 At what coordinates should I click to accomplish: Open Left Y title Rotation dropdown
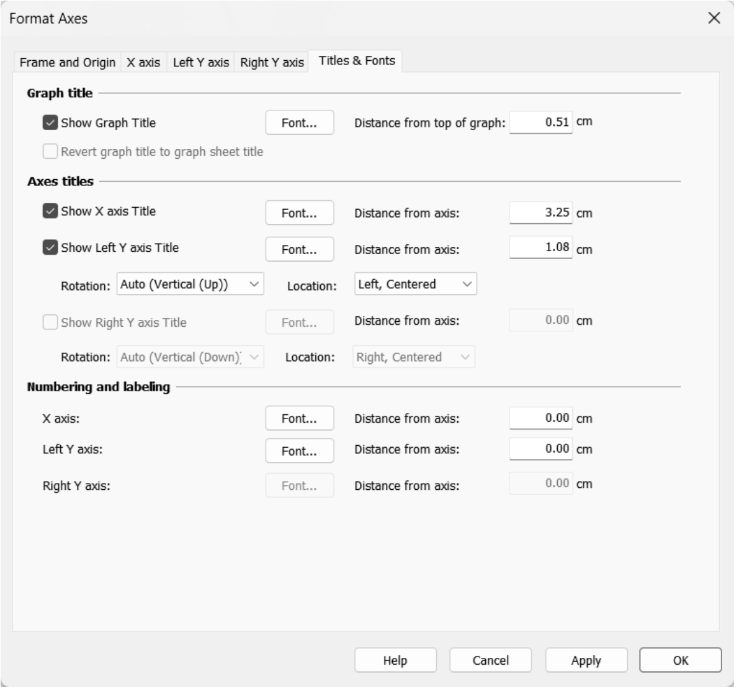click(x=190, y=285)
